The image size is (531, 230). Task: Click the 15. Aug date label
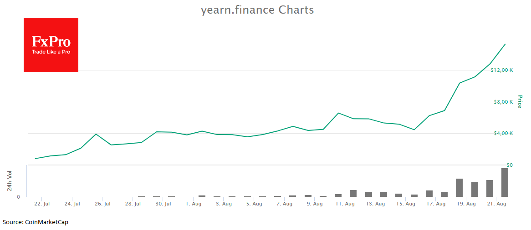click(405, 204)
